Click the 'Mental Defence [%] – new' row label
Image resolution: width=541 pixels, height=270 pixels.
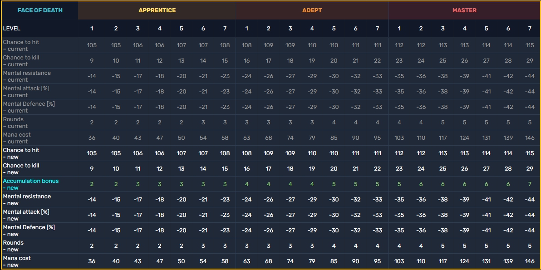coord(29,231)
